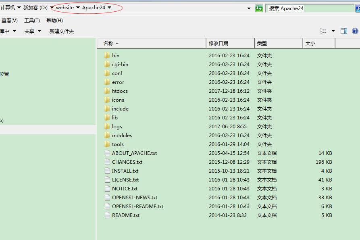Click the refresh icon next to address bar
Viewport: 360px width, 240px height.
259,8
